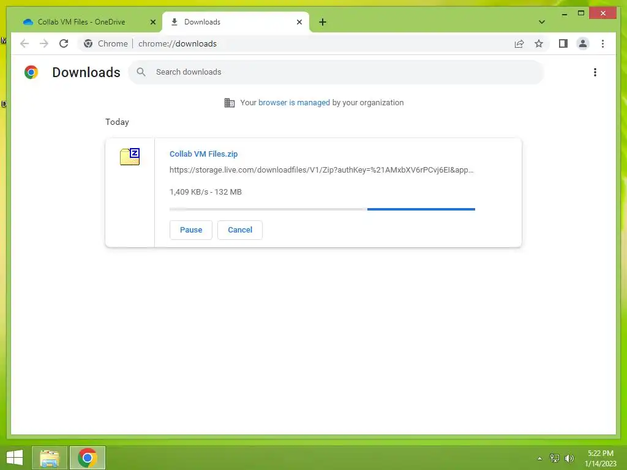Screen dimensions: 627x470
Task: Bookmark this page with the star
Action: [539, 43]
